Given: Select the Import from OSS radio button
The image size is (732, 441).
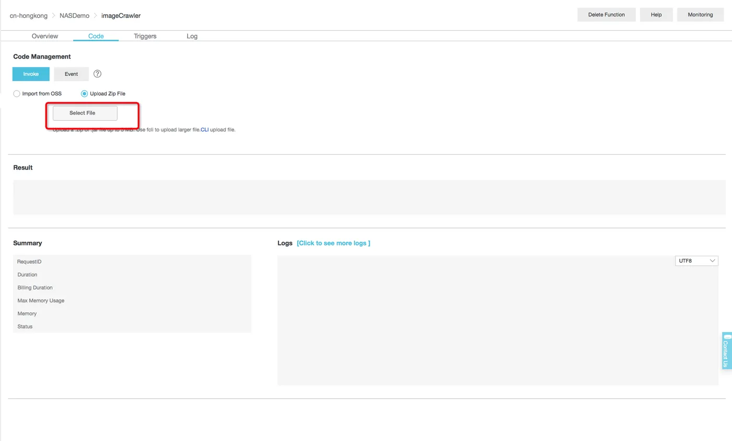Looking at the screenshot, I should 17,94.
